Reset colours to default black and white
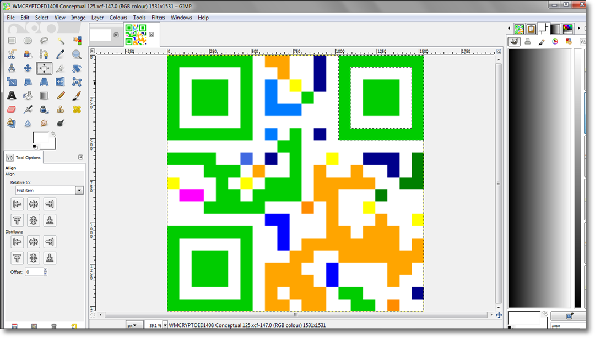The image size is (595, 338). point(35,147)
